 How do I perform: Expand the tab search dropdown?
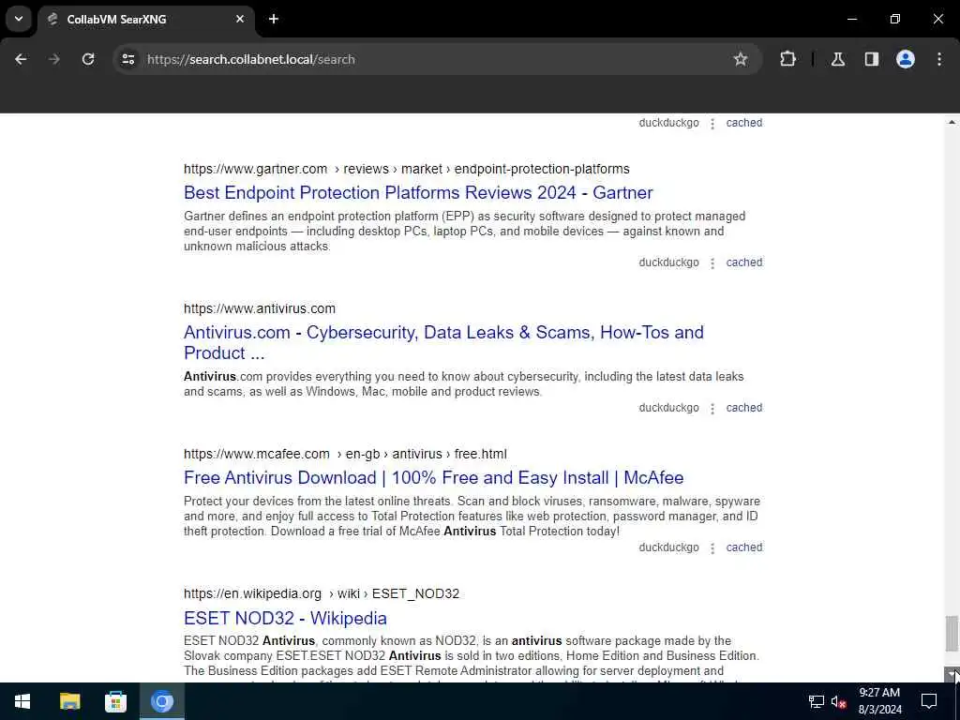tap(19, 19)
